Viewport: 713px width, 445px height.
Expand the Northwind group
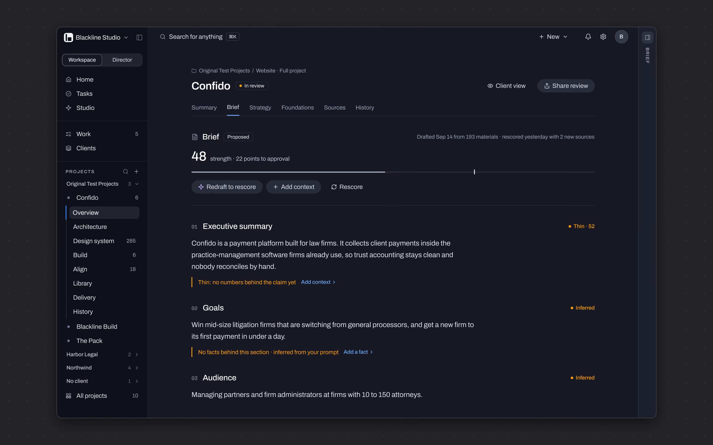(x=137, y=368)
